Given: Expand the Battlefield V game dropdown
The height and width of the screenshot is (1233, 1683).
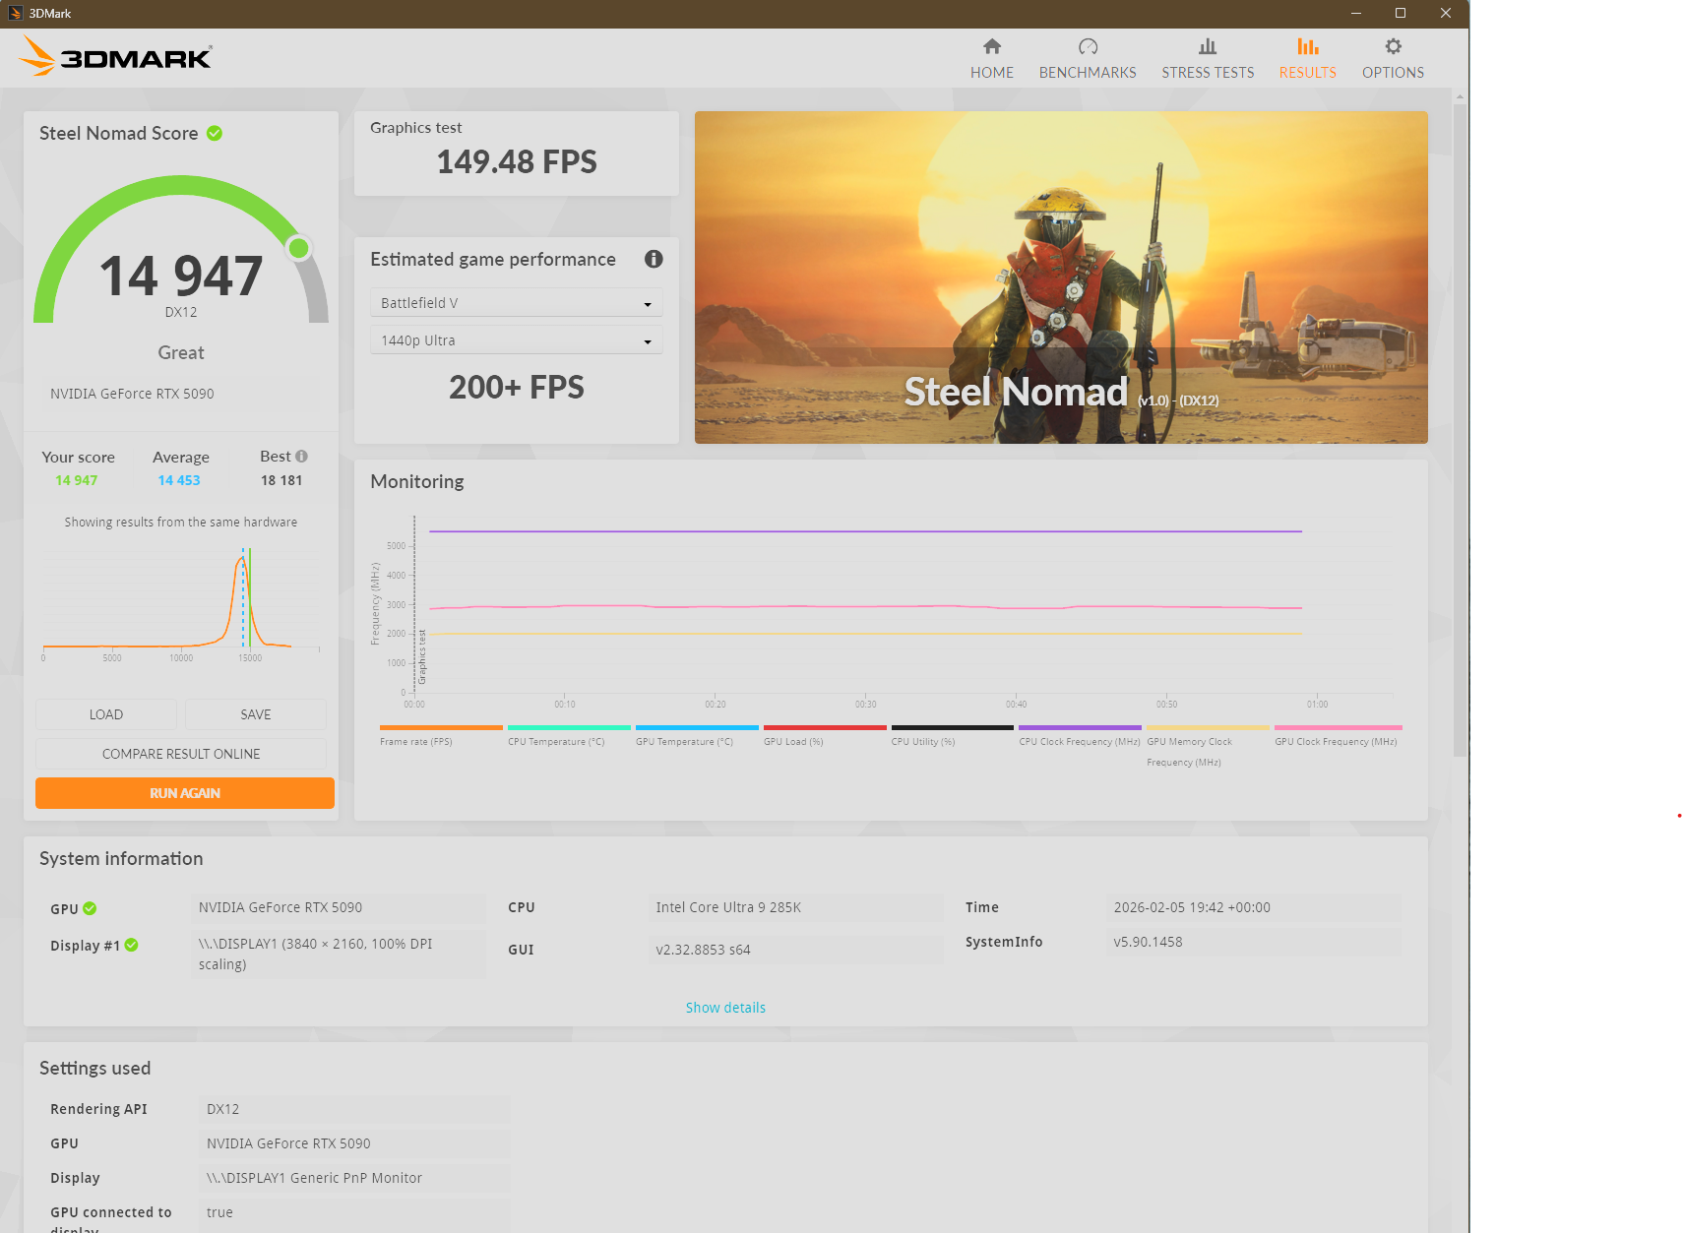Looking at the screenshot, I should tap(516, 303).
